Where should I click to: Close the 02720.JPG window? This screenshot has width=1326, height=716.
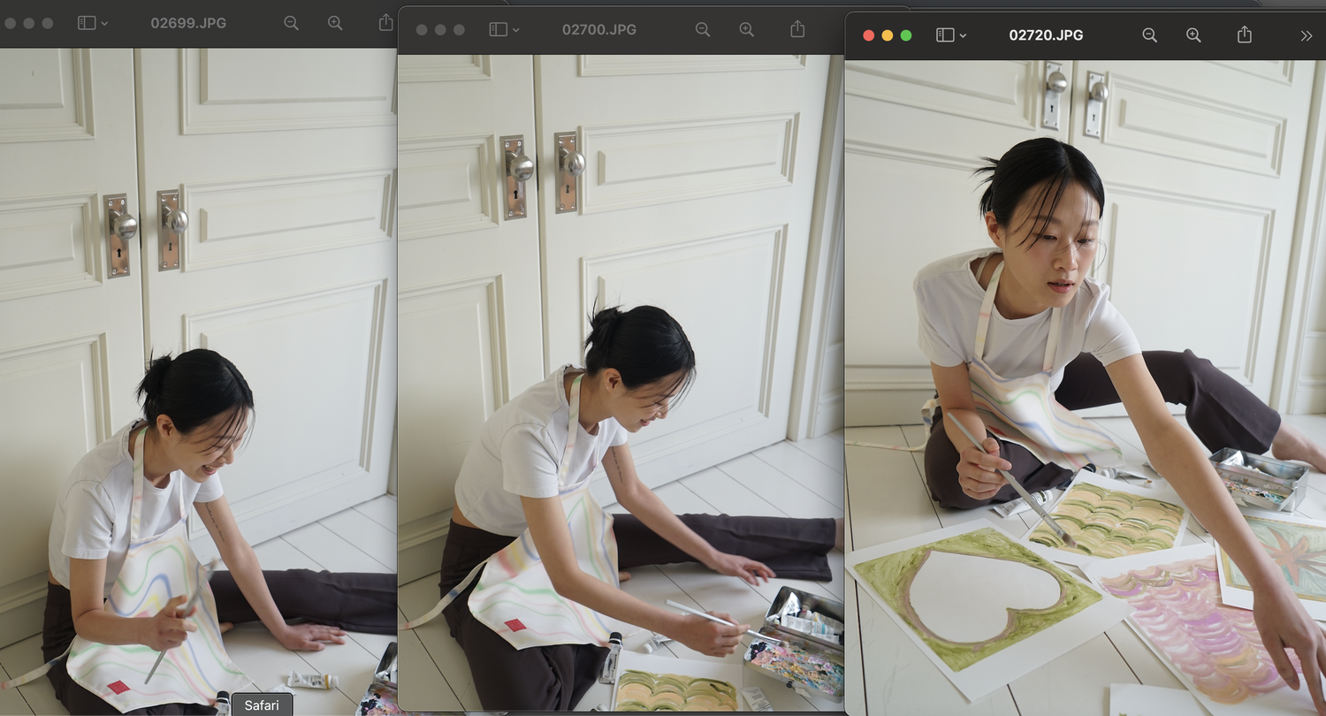[x=868, y=35]
